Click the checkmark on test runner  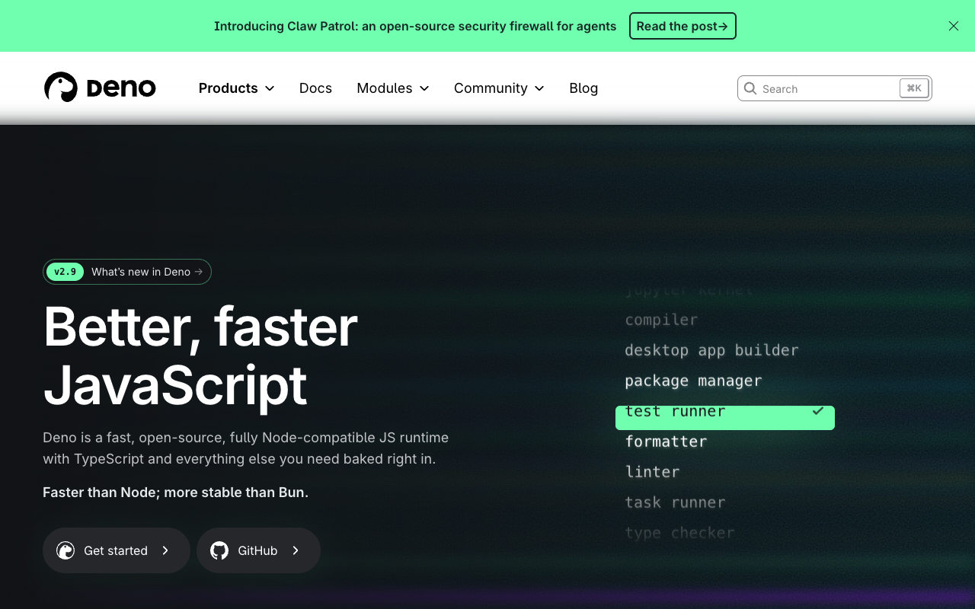(x=818, y=411)
